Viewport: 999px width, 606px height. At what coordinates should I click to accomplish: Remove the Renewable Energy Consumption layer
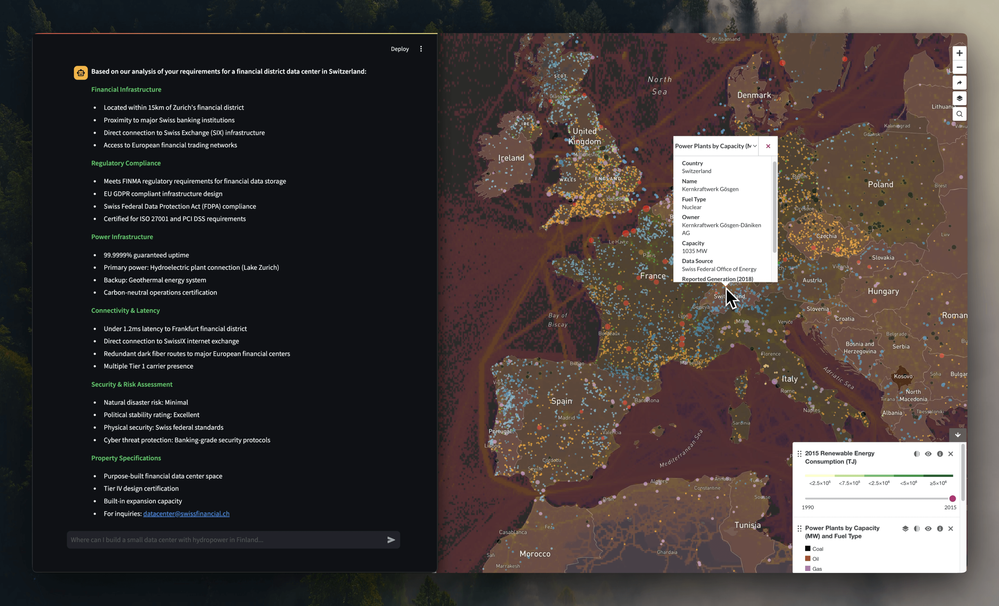point(951,454)
